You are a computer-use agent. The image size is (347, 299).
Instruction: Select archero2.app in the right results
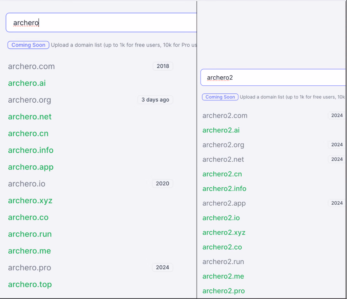[224, 203]
